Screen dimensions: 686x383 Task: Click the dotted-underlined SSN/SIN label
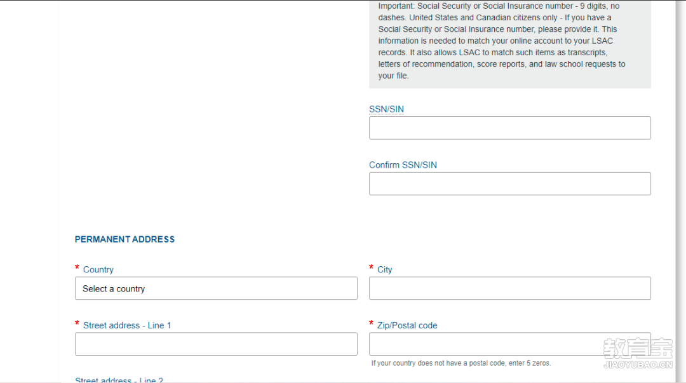click(386, 109)
